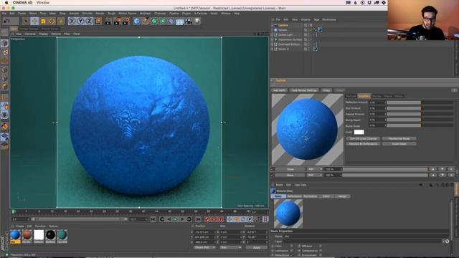The width and height of the screenshot is (459, 258).
Task: Click the Apply coordinates button
Action: [x=257, y=247]
